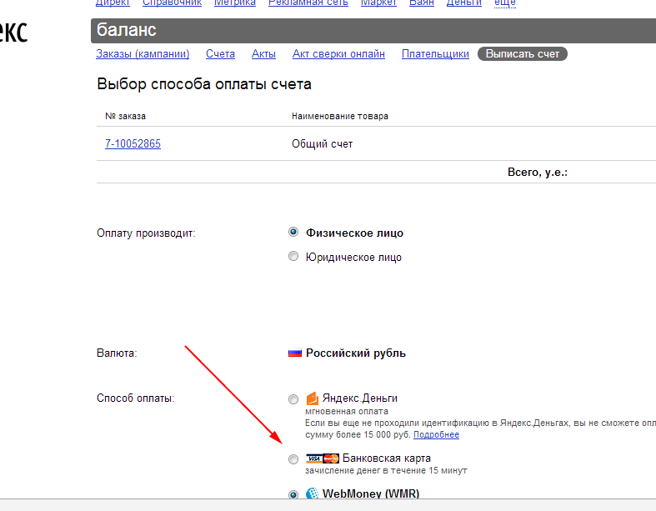Click the WebMoney globe icon
This screenshot has width=656, height=511.
pos(312,493)
